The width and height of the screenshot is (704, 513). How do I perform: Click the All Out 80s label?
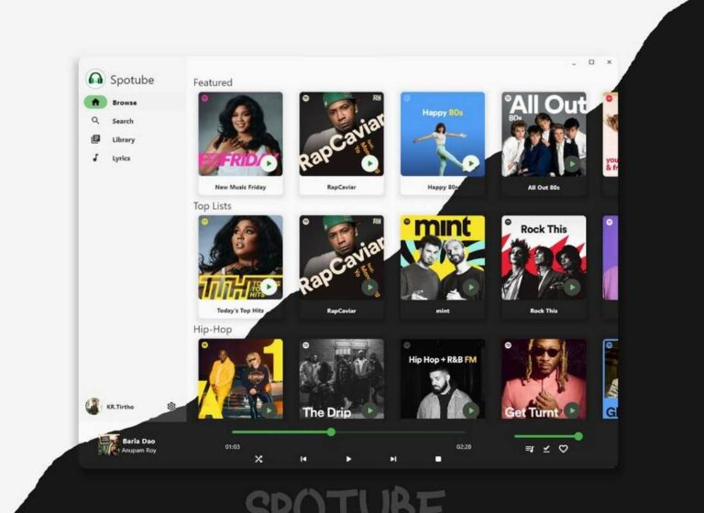click(544, 187)
